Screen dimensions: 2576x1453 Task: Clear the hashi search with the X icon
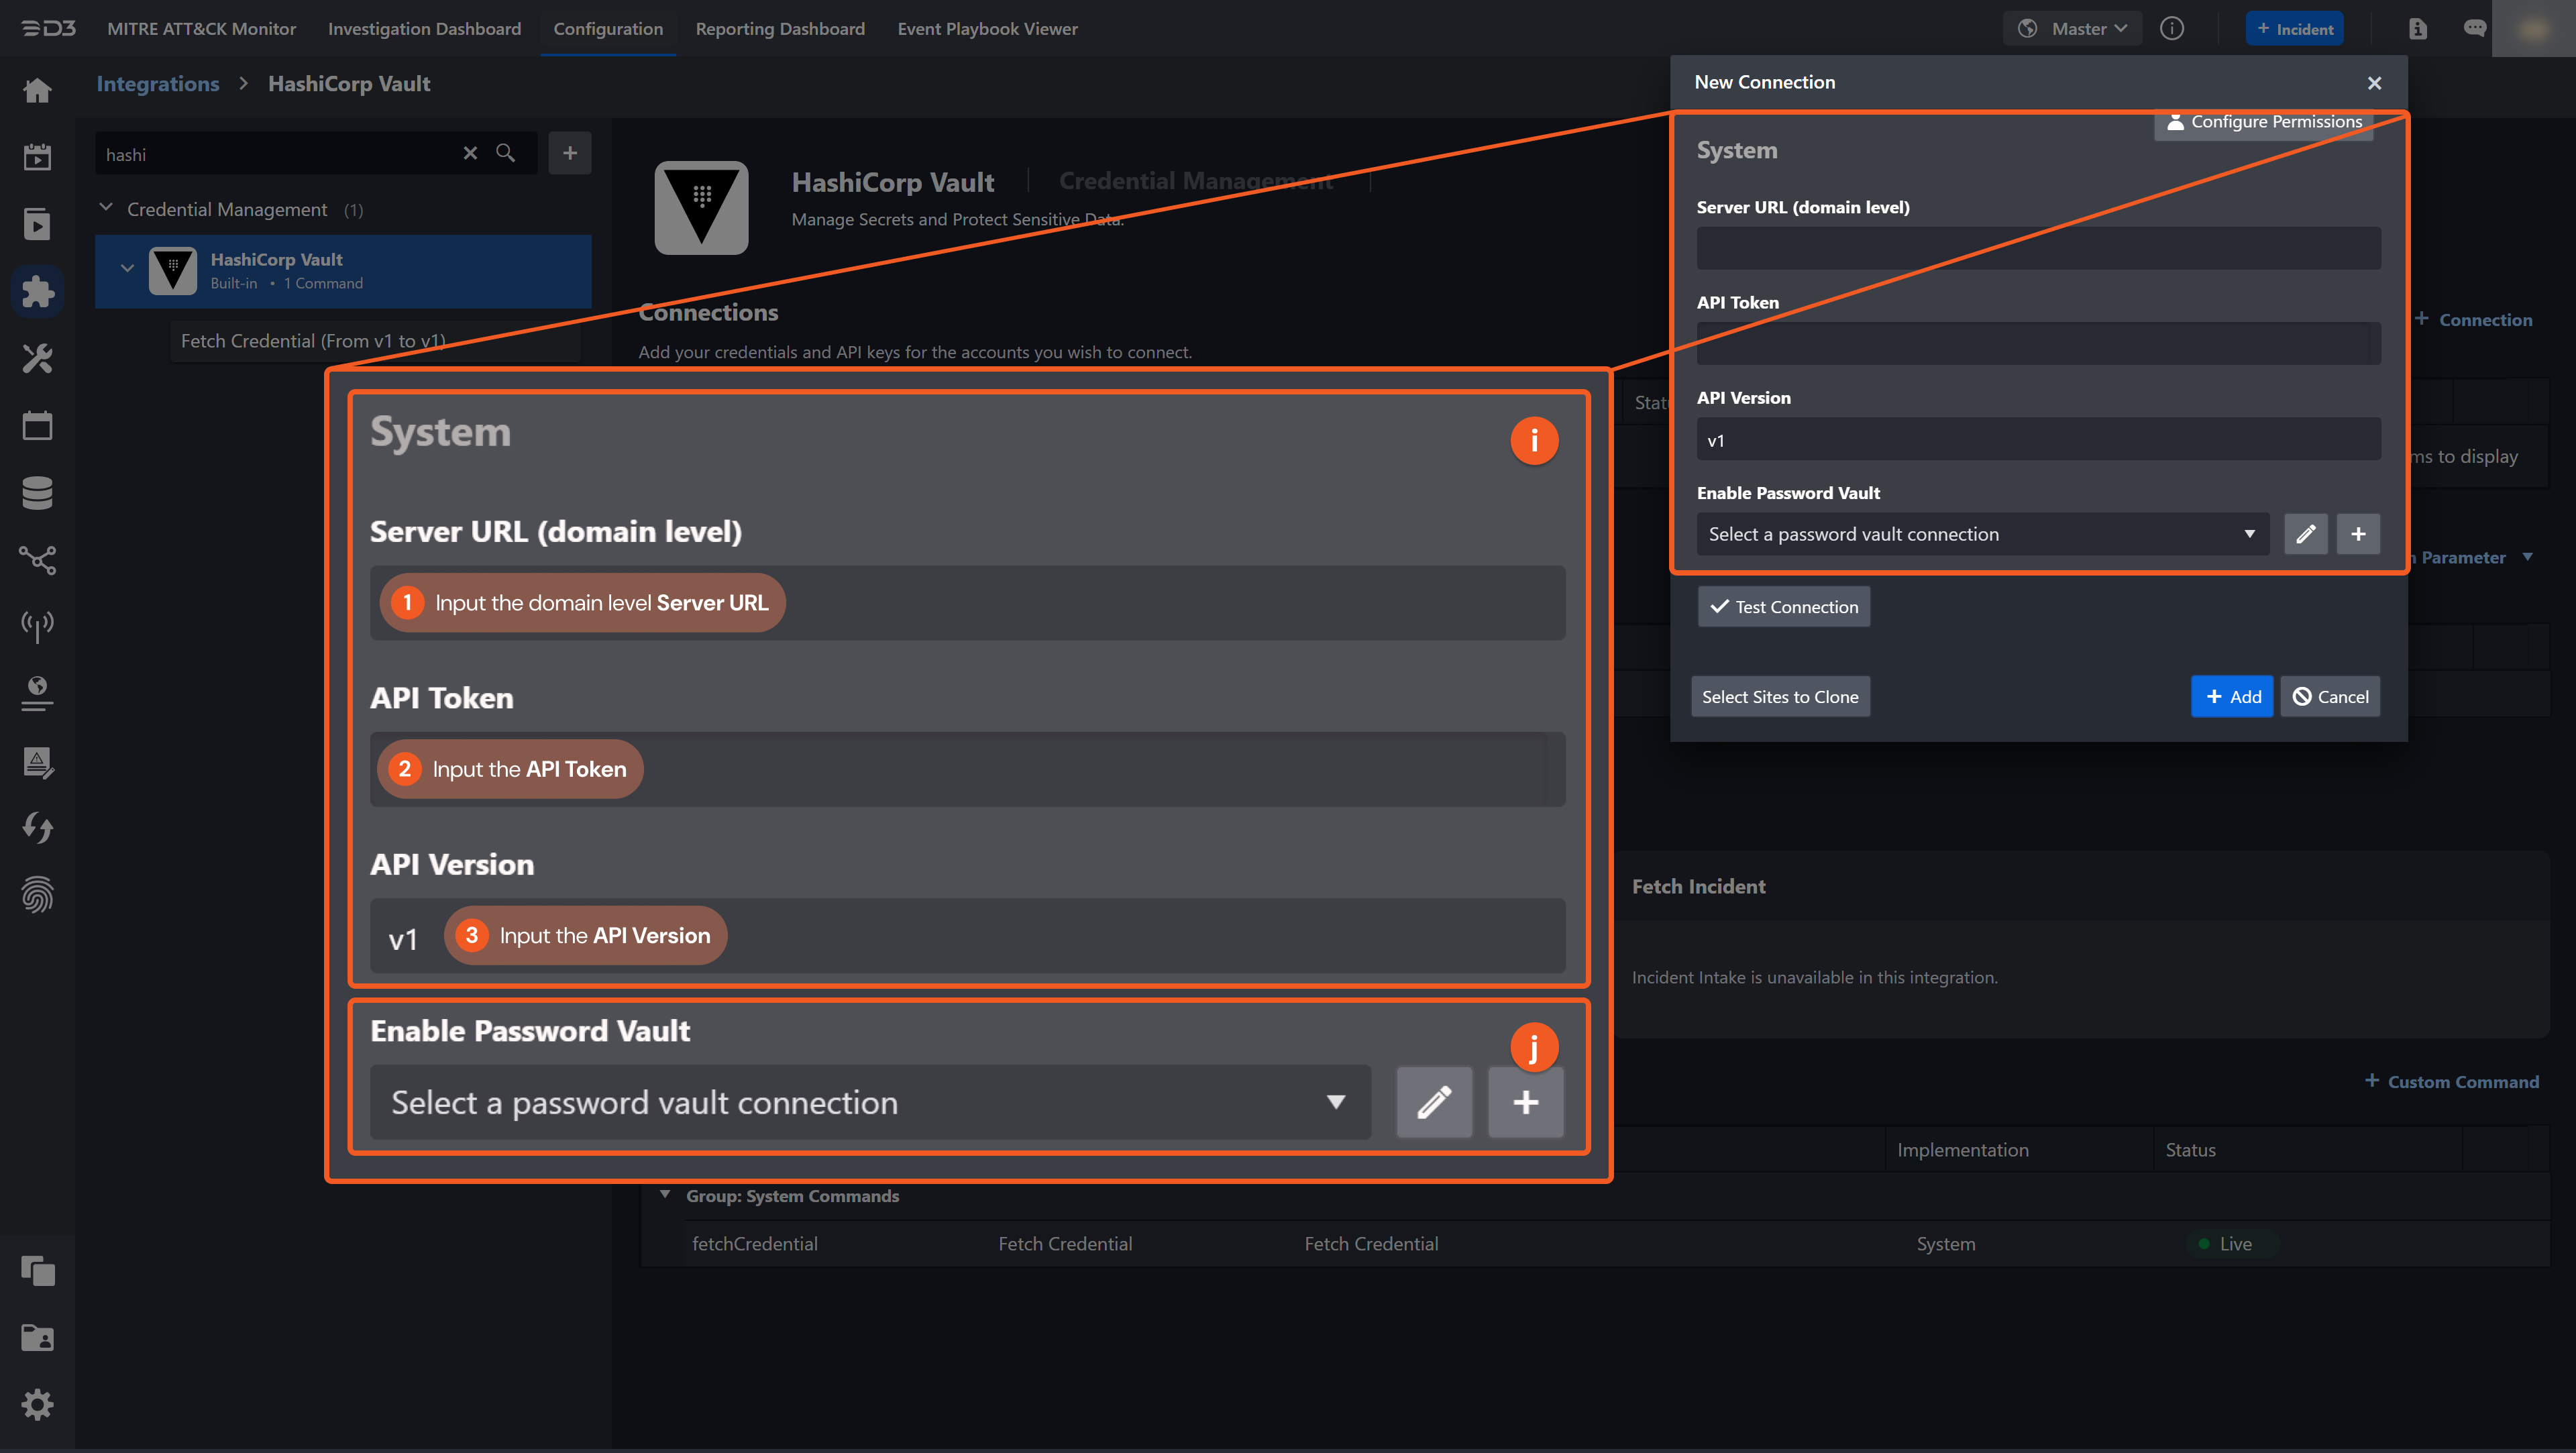pos(470,153)
